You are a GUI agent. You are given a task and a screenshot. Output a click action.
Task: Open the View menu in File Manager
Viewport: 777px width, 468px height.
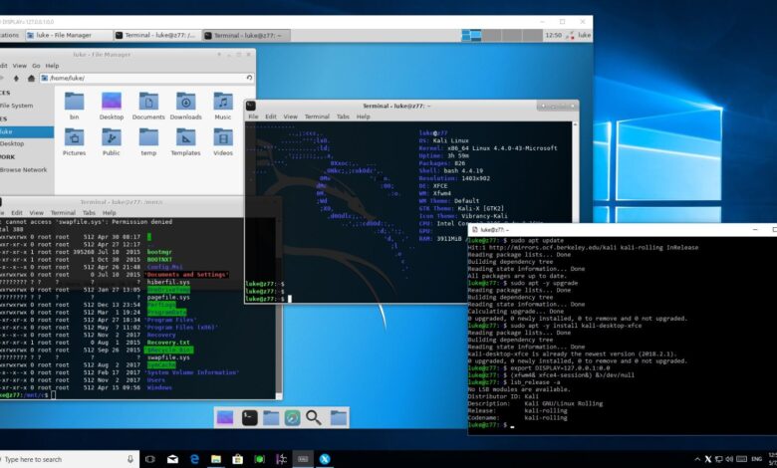(19, 66)
